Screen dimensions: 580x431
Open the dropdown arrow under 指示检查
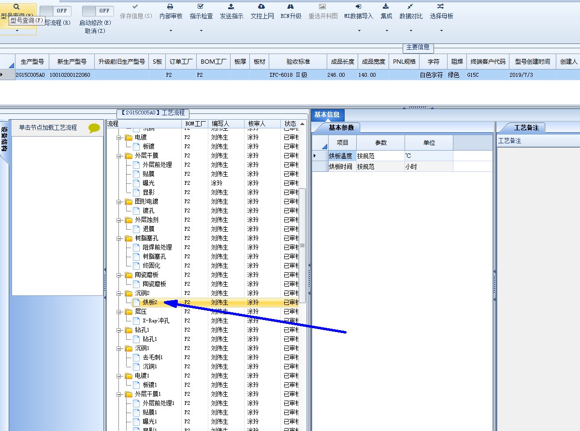(x=201, y=31)
